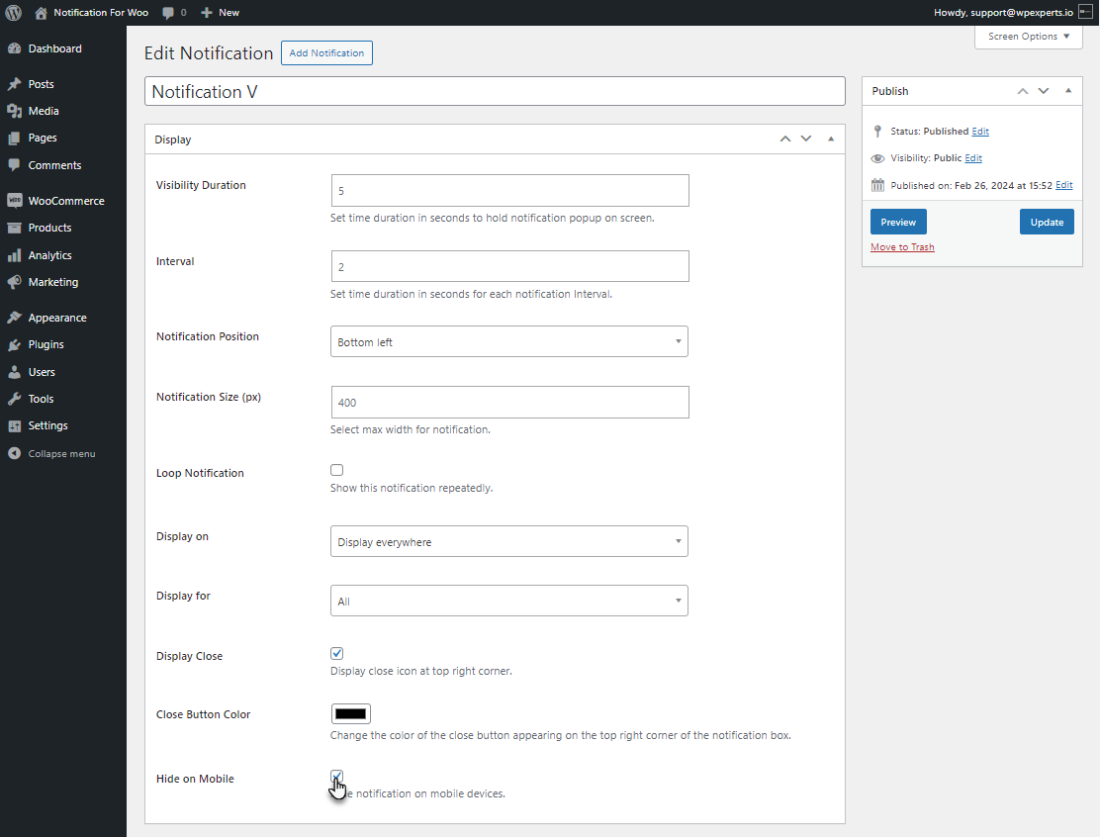
Task: Open the Close Button Color swatch
Action: tap(351, 714)
